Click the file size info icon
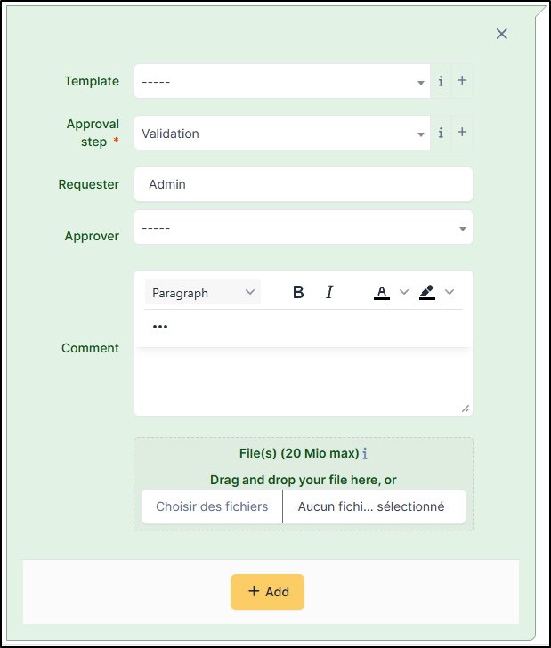This screenshot has width=551, height=648. (x=365, y=454)
